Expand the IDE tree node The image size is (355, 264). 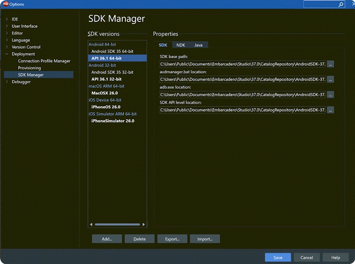[x=7, y=19]
